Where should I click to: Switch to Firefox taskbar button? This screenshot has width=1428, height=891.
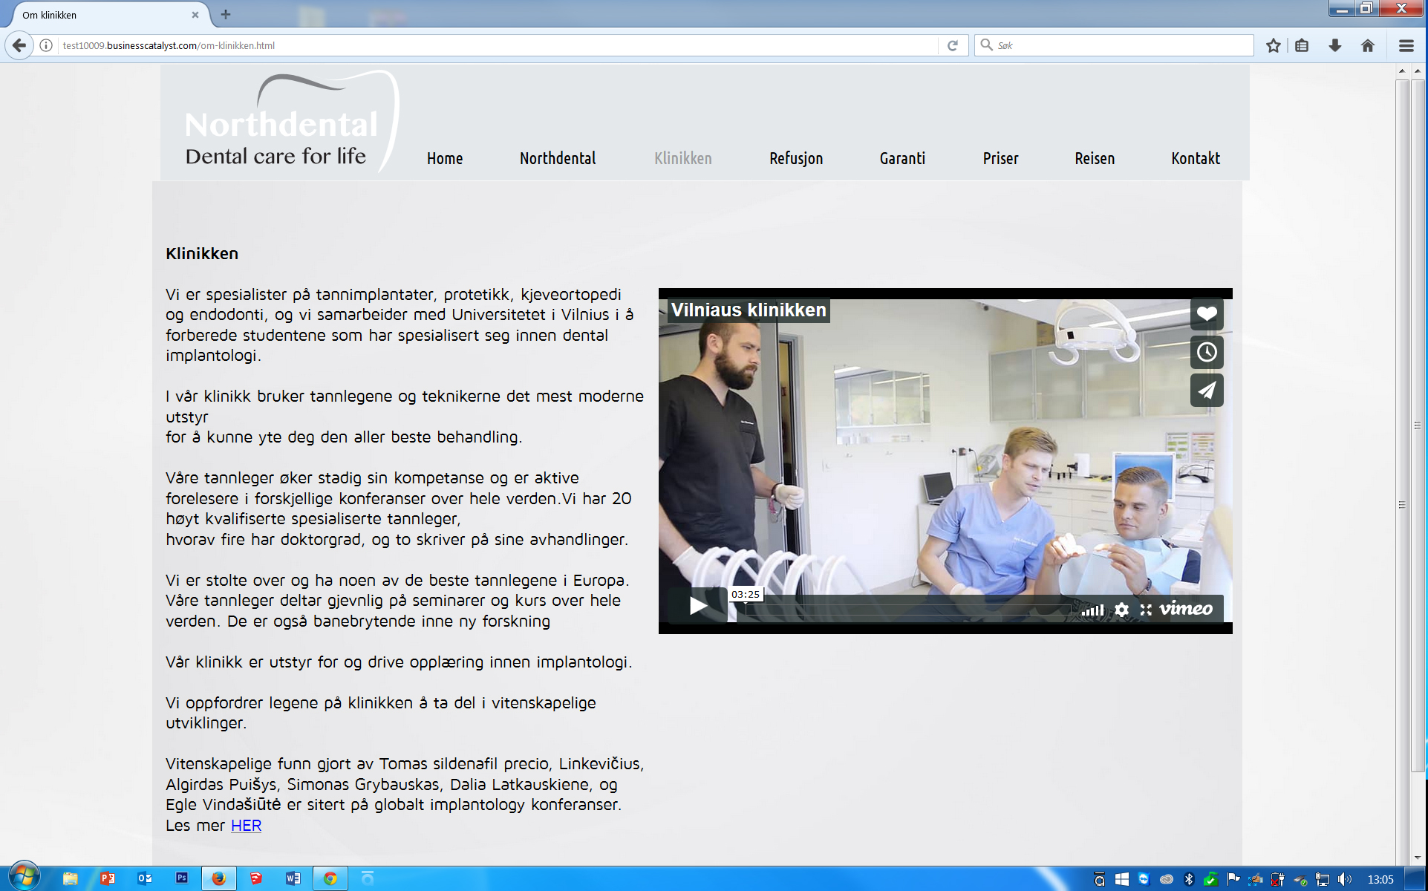pyautogui.click(x=218, y=878)
